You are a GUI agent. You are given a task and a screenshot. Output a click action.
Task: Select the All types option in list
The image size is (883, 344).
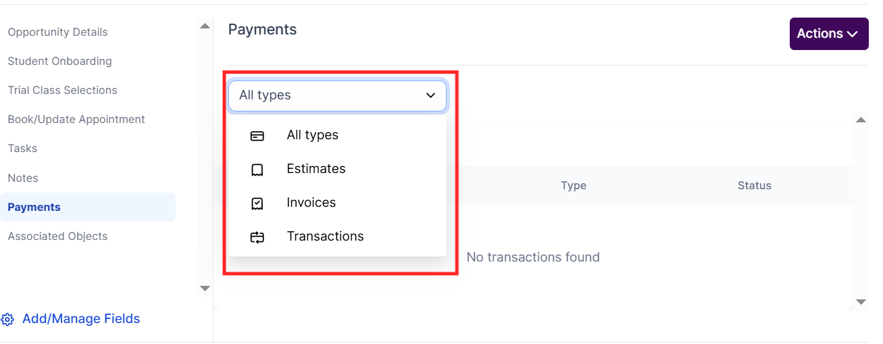click(312, 135)
